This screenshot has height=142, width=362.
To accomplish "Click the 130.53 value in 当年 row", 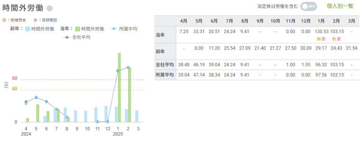I will (x=322, y=32).
